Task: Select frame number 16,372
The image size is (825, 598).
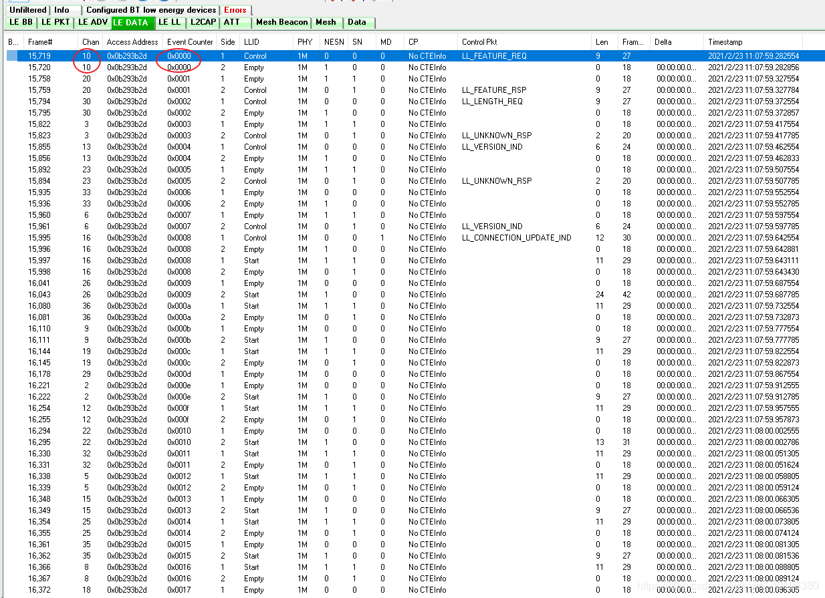Action: point(39,590)
